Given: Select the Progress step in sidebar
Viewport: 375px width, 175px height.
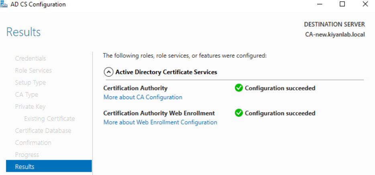Looking at the screenshot, I should pyautogui.click(x=27, y=155).
